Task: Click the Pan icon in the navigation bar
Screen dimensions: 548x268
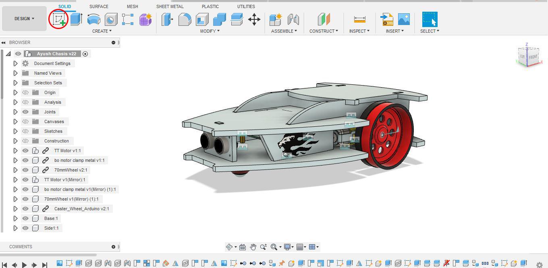Action: (x=253, y=247)
